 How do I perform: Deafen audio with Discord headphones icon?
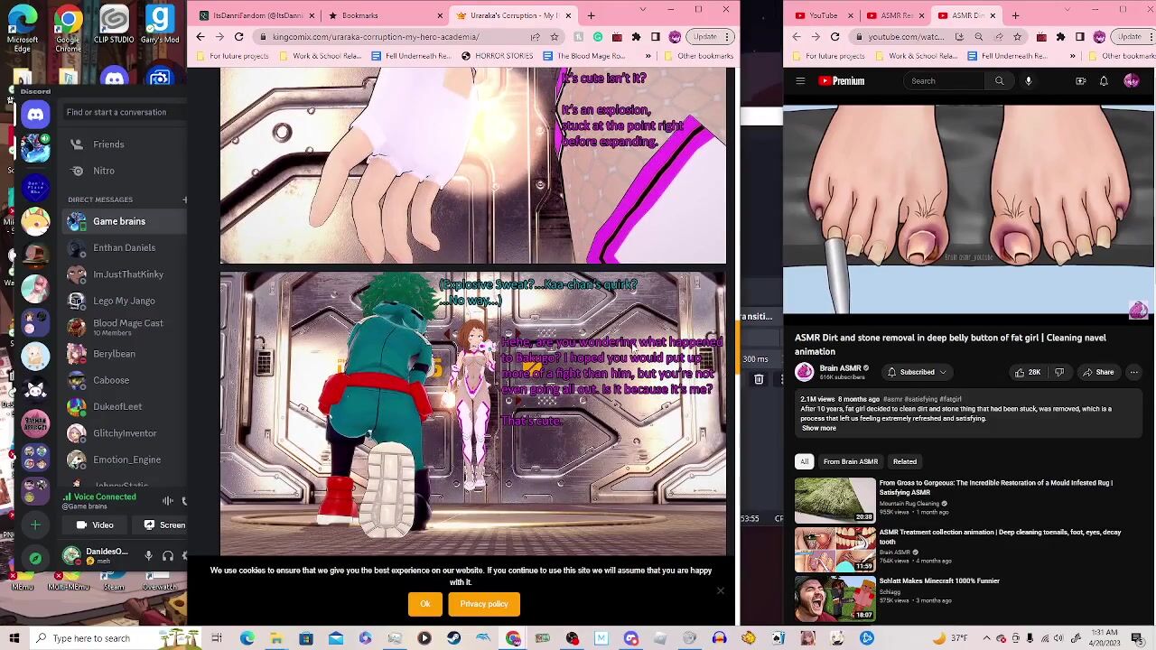168,556
